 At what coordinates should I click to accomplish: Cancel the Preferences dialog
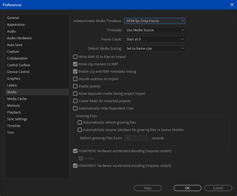pos(218,188)
